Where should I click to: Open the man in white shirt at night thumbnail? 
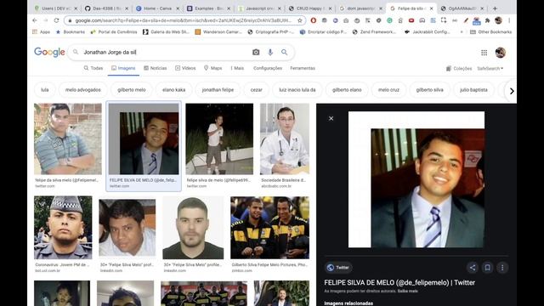pyautogui.click(x=219, y=139)
